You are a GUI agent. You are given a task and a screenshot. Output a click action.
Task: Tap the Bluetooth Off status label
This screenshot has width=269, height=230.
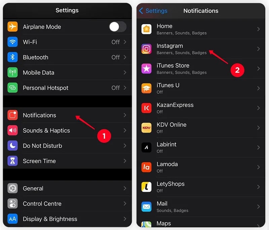(x=115, y=57)
